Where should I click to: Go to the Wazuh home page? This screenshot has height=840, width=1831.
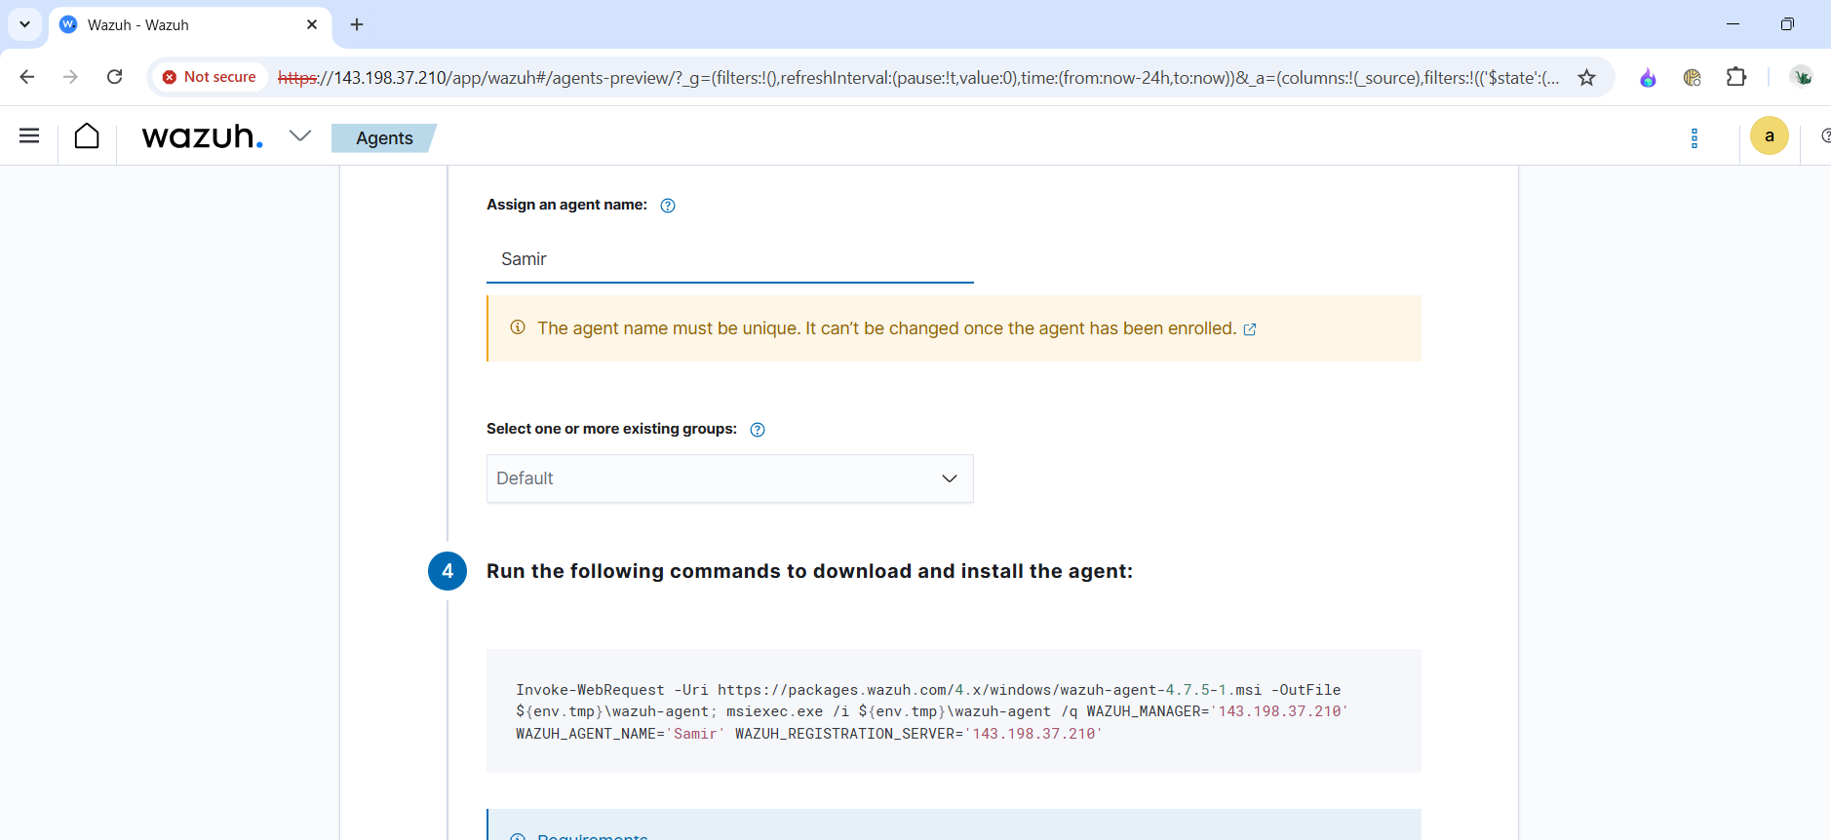[87, 136]
